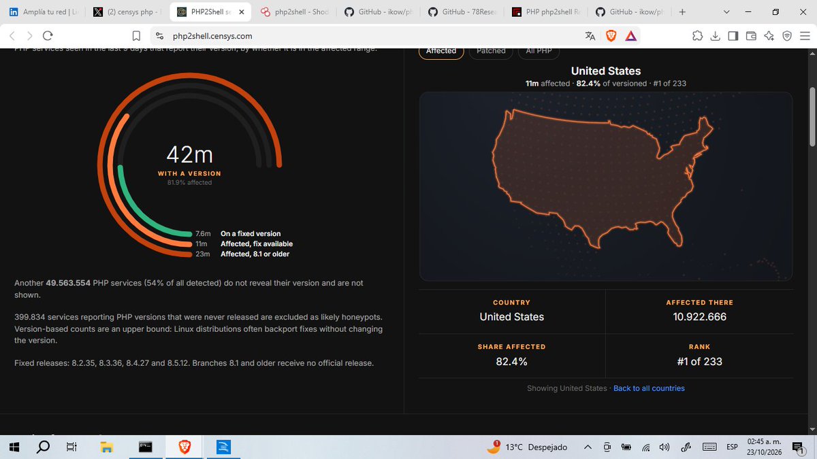Image resolution: width=817 pixels, height=459 pixels.
Task: Open Brave Wallet
Action: 751,36
